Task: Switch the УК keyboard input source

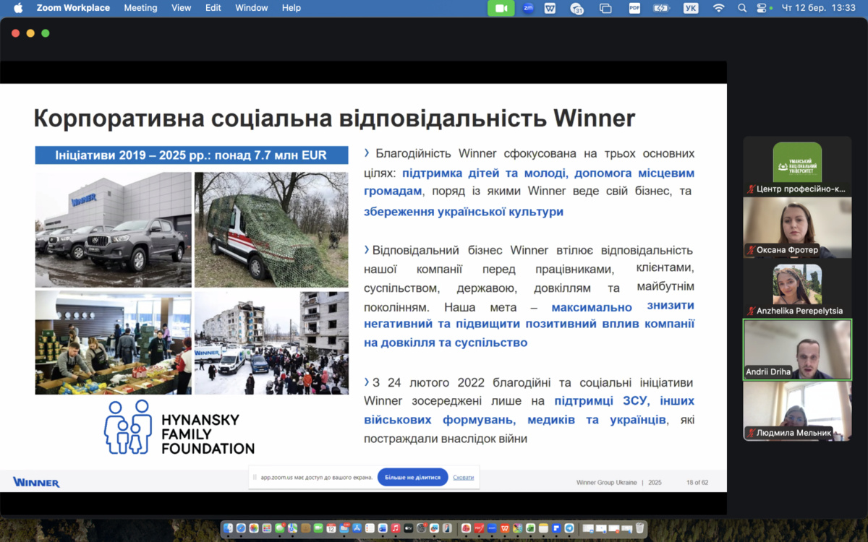Action: point(691,8)
